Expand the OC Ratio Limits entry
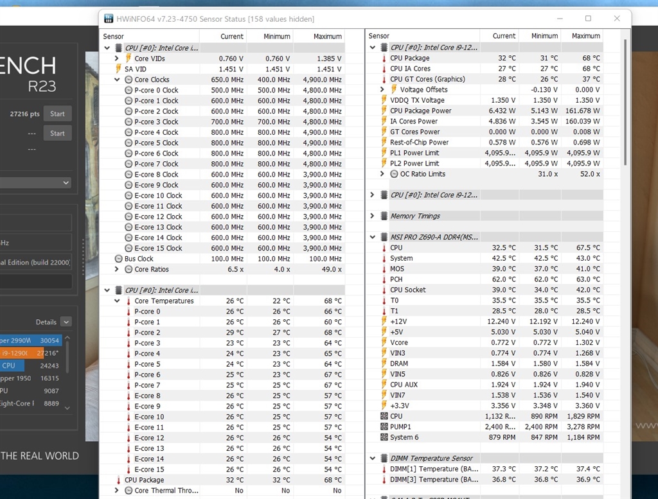The width and height of the screenshot is (658, 499). [x=384, y=174]
